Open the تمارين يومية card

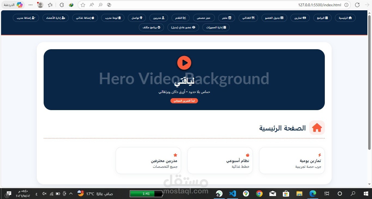click(292, 160)
